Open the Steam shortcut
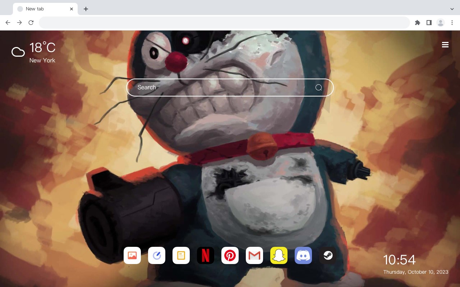 (328, 255)
